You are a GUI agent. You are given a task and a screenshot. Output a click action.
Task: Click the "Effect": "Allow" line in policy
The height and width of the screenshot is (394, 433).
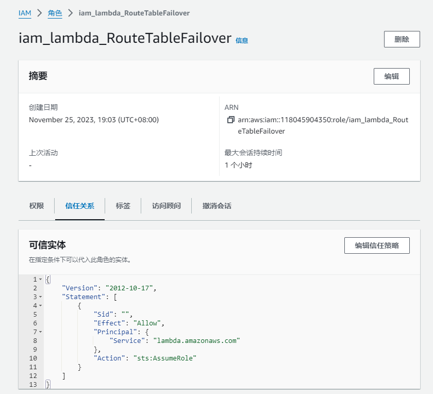coord(128,323)
